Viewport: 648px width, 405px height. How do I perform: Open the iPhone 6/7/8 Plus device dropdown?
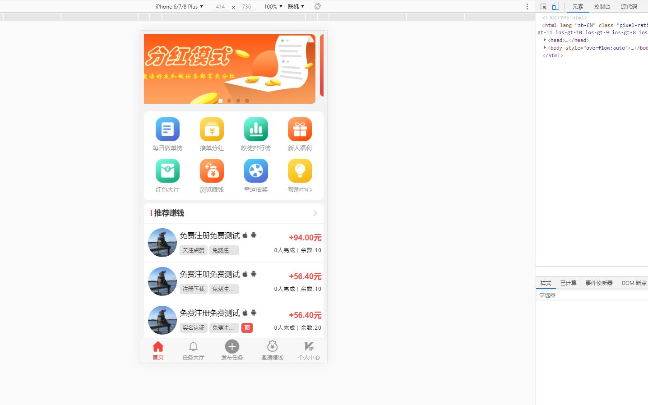coord(179,6)
